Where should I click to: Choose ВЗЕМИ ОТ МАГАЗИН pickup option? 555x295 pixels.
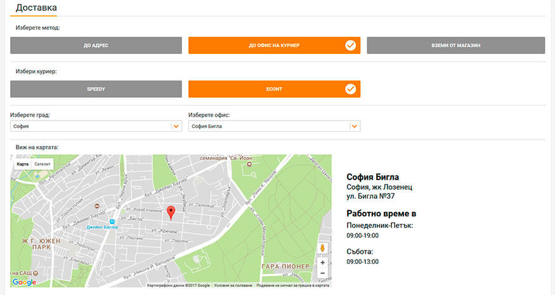click(x=456, y=45)
